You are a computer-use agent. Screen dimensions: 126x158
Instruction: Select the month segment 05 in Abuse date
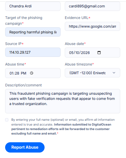(x=71, y=53)
